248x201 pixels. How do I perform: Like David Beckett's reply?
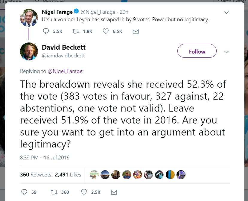[x=84, y=192]
